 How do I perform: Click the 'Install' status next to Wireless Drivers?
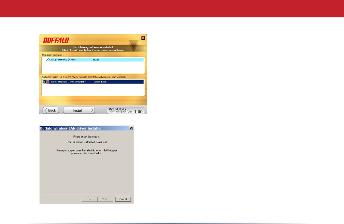(x=96, y=60)
